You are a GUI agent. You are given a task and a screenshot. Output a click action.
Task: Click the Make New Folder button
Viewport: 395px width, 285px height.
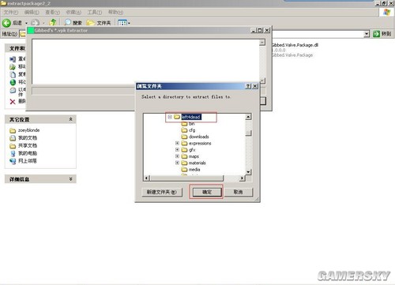click(x=162, y=192)
